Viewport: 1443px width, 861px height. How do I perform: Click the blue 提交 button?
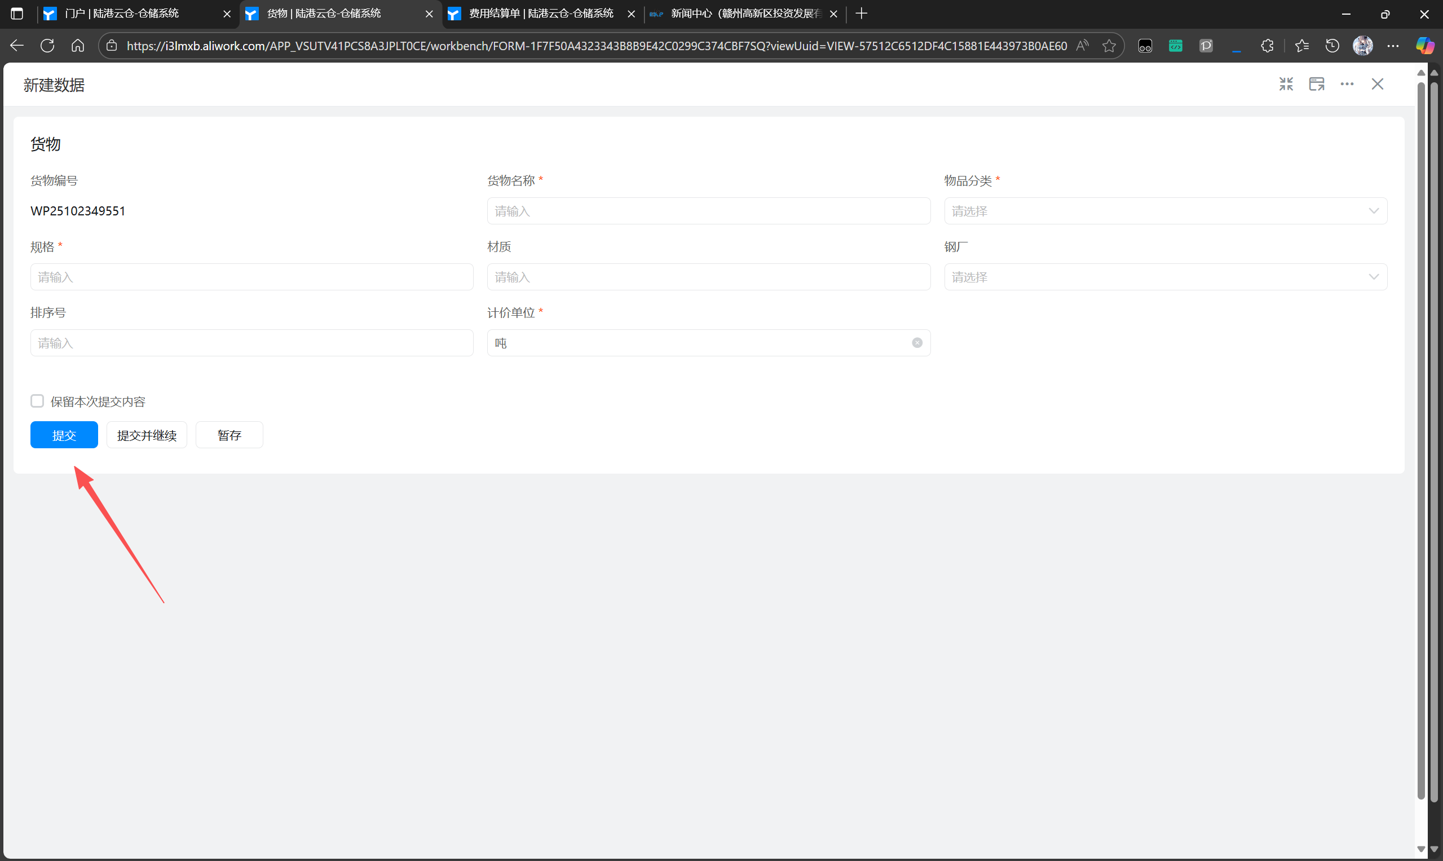pyautogui.click(x=64, y=435)
